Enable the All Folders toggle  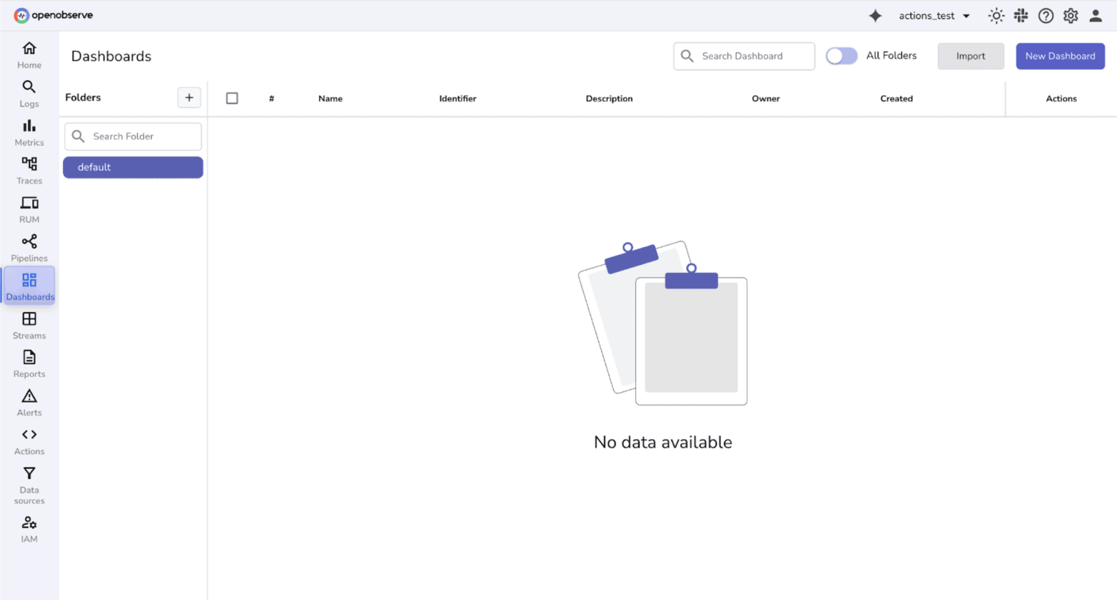tap(841, 55)
